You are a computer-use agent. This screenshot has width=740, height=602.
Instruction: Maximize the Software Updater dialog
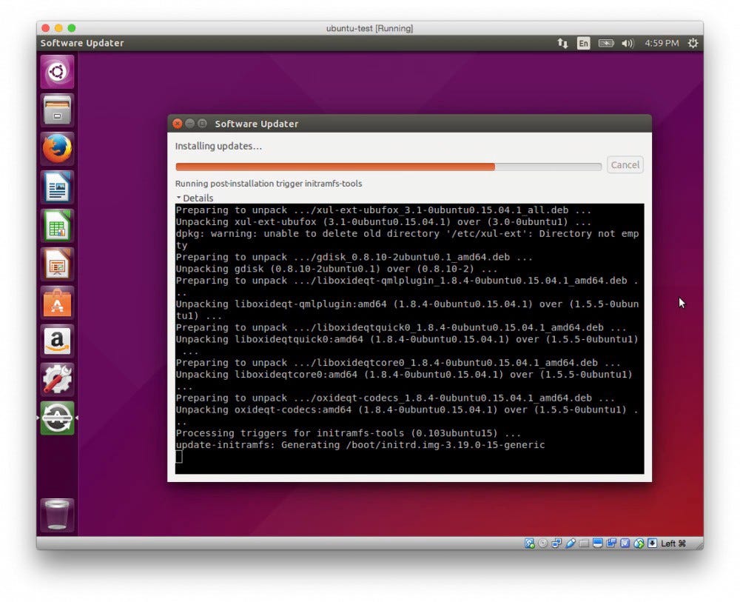pyautogui.click(x=203, y=124)
